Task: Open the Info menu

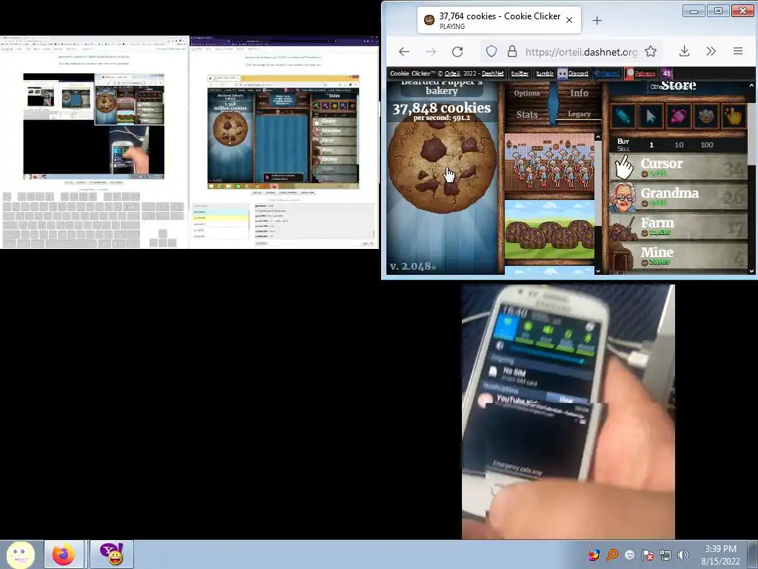Action: 579,93
